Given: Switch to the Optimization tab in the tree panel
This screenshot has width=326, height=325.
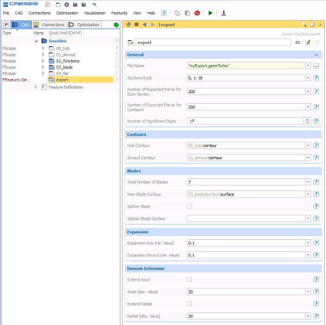Looking at the screenshot, I should (84, 25).
